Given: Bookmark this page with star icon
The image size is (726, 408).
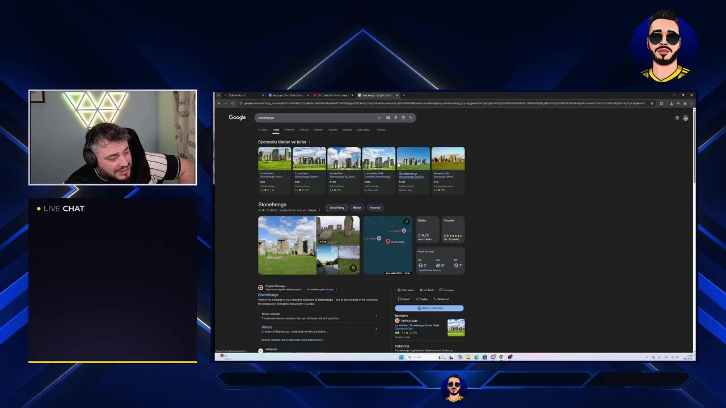Looking at the screenshot, I should 652,103.
